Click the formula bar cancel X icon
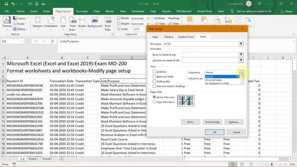This screenshot has height=167, width=297. pos(36,41)
